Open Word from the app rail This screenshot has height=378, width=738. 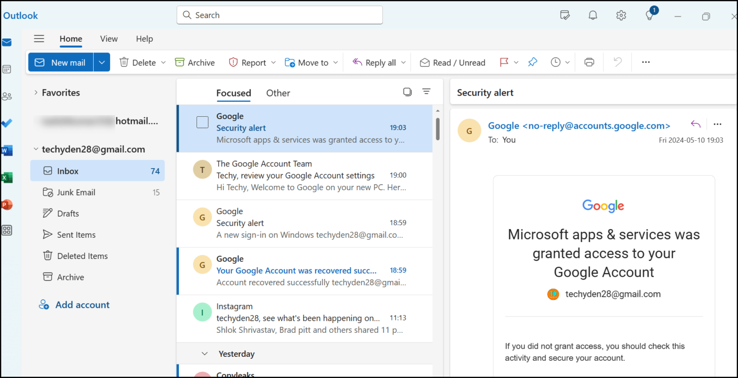click(7, 150)
